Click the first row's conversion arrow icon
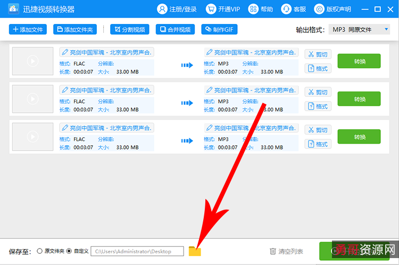Image resolution: width=399 pixels, height=265 pixels. [x=187, y=65]
